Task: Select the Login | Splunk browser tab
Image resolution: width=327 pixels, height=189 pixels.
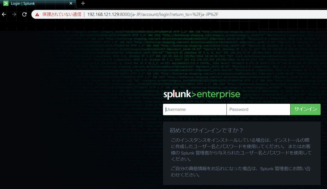Action: (x=38, y=4)
